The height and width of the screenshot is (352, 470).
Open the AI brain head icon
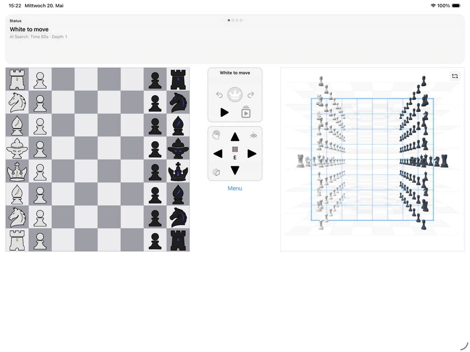[216, 135]
